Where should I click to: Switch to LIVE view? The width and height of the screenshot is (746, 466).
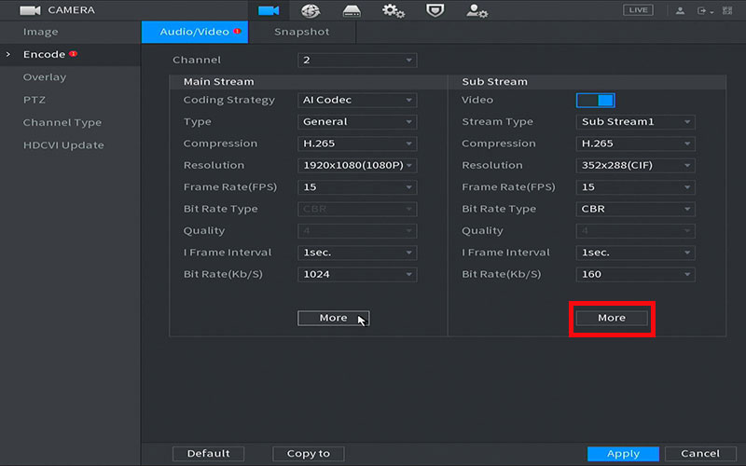[x=638, y=10]
